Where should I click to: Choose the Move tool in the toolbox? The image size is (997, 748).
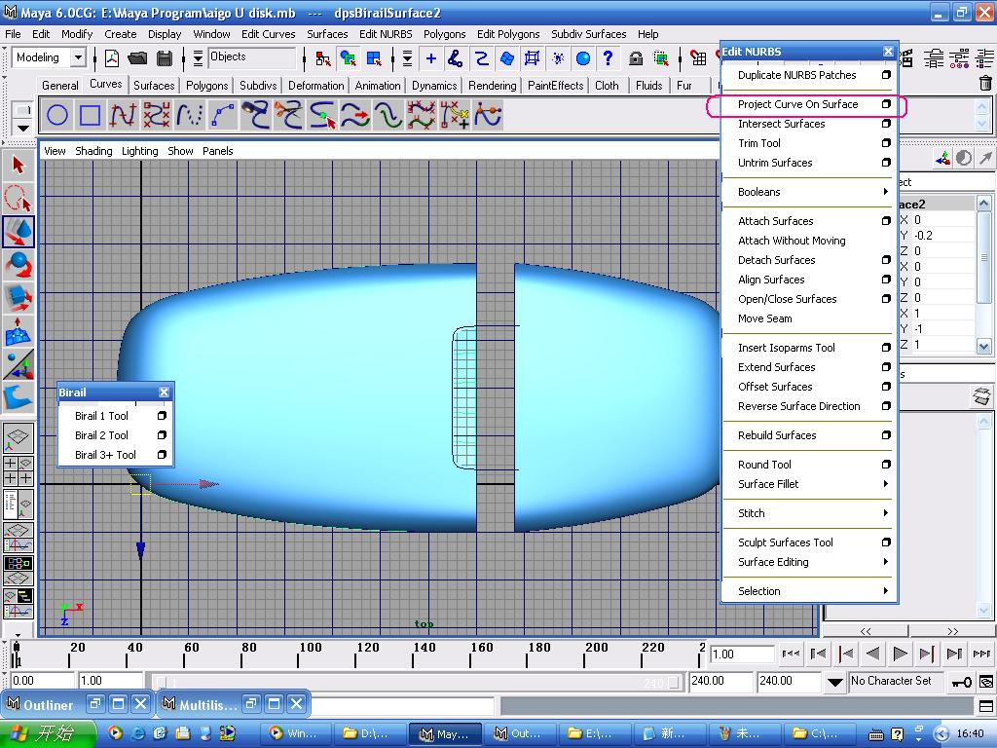(18, 232)
